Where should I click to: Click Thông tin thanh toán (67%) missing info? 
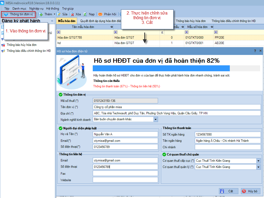110,86
